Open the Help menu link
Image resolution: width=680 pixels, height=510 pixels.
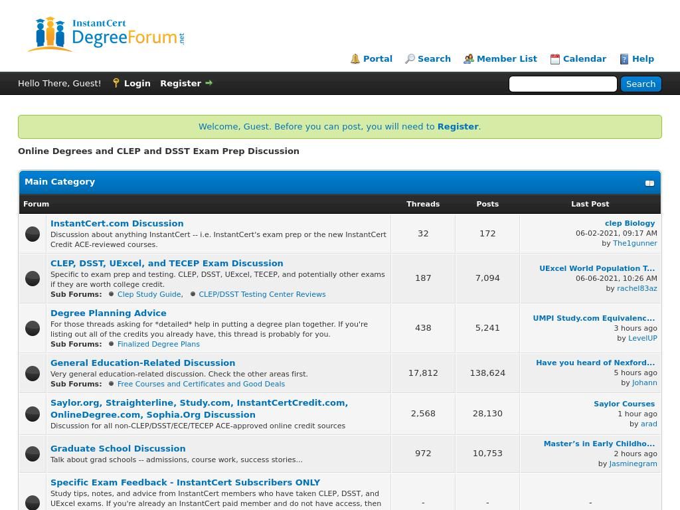[643, 58]
